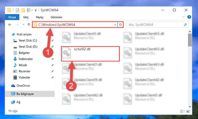
Task: Refresh the SysWOW64 folder view
Action: pos(120,25)
